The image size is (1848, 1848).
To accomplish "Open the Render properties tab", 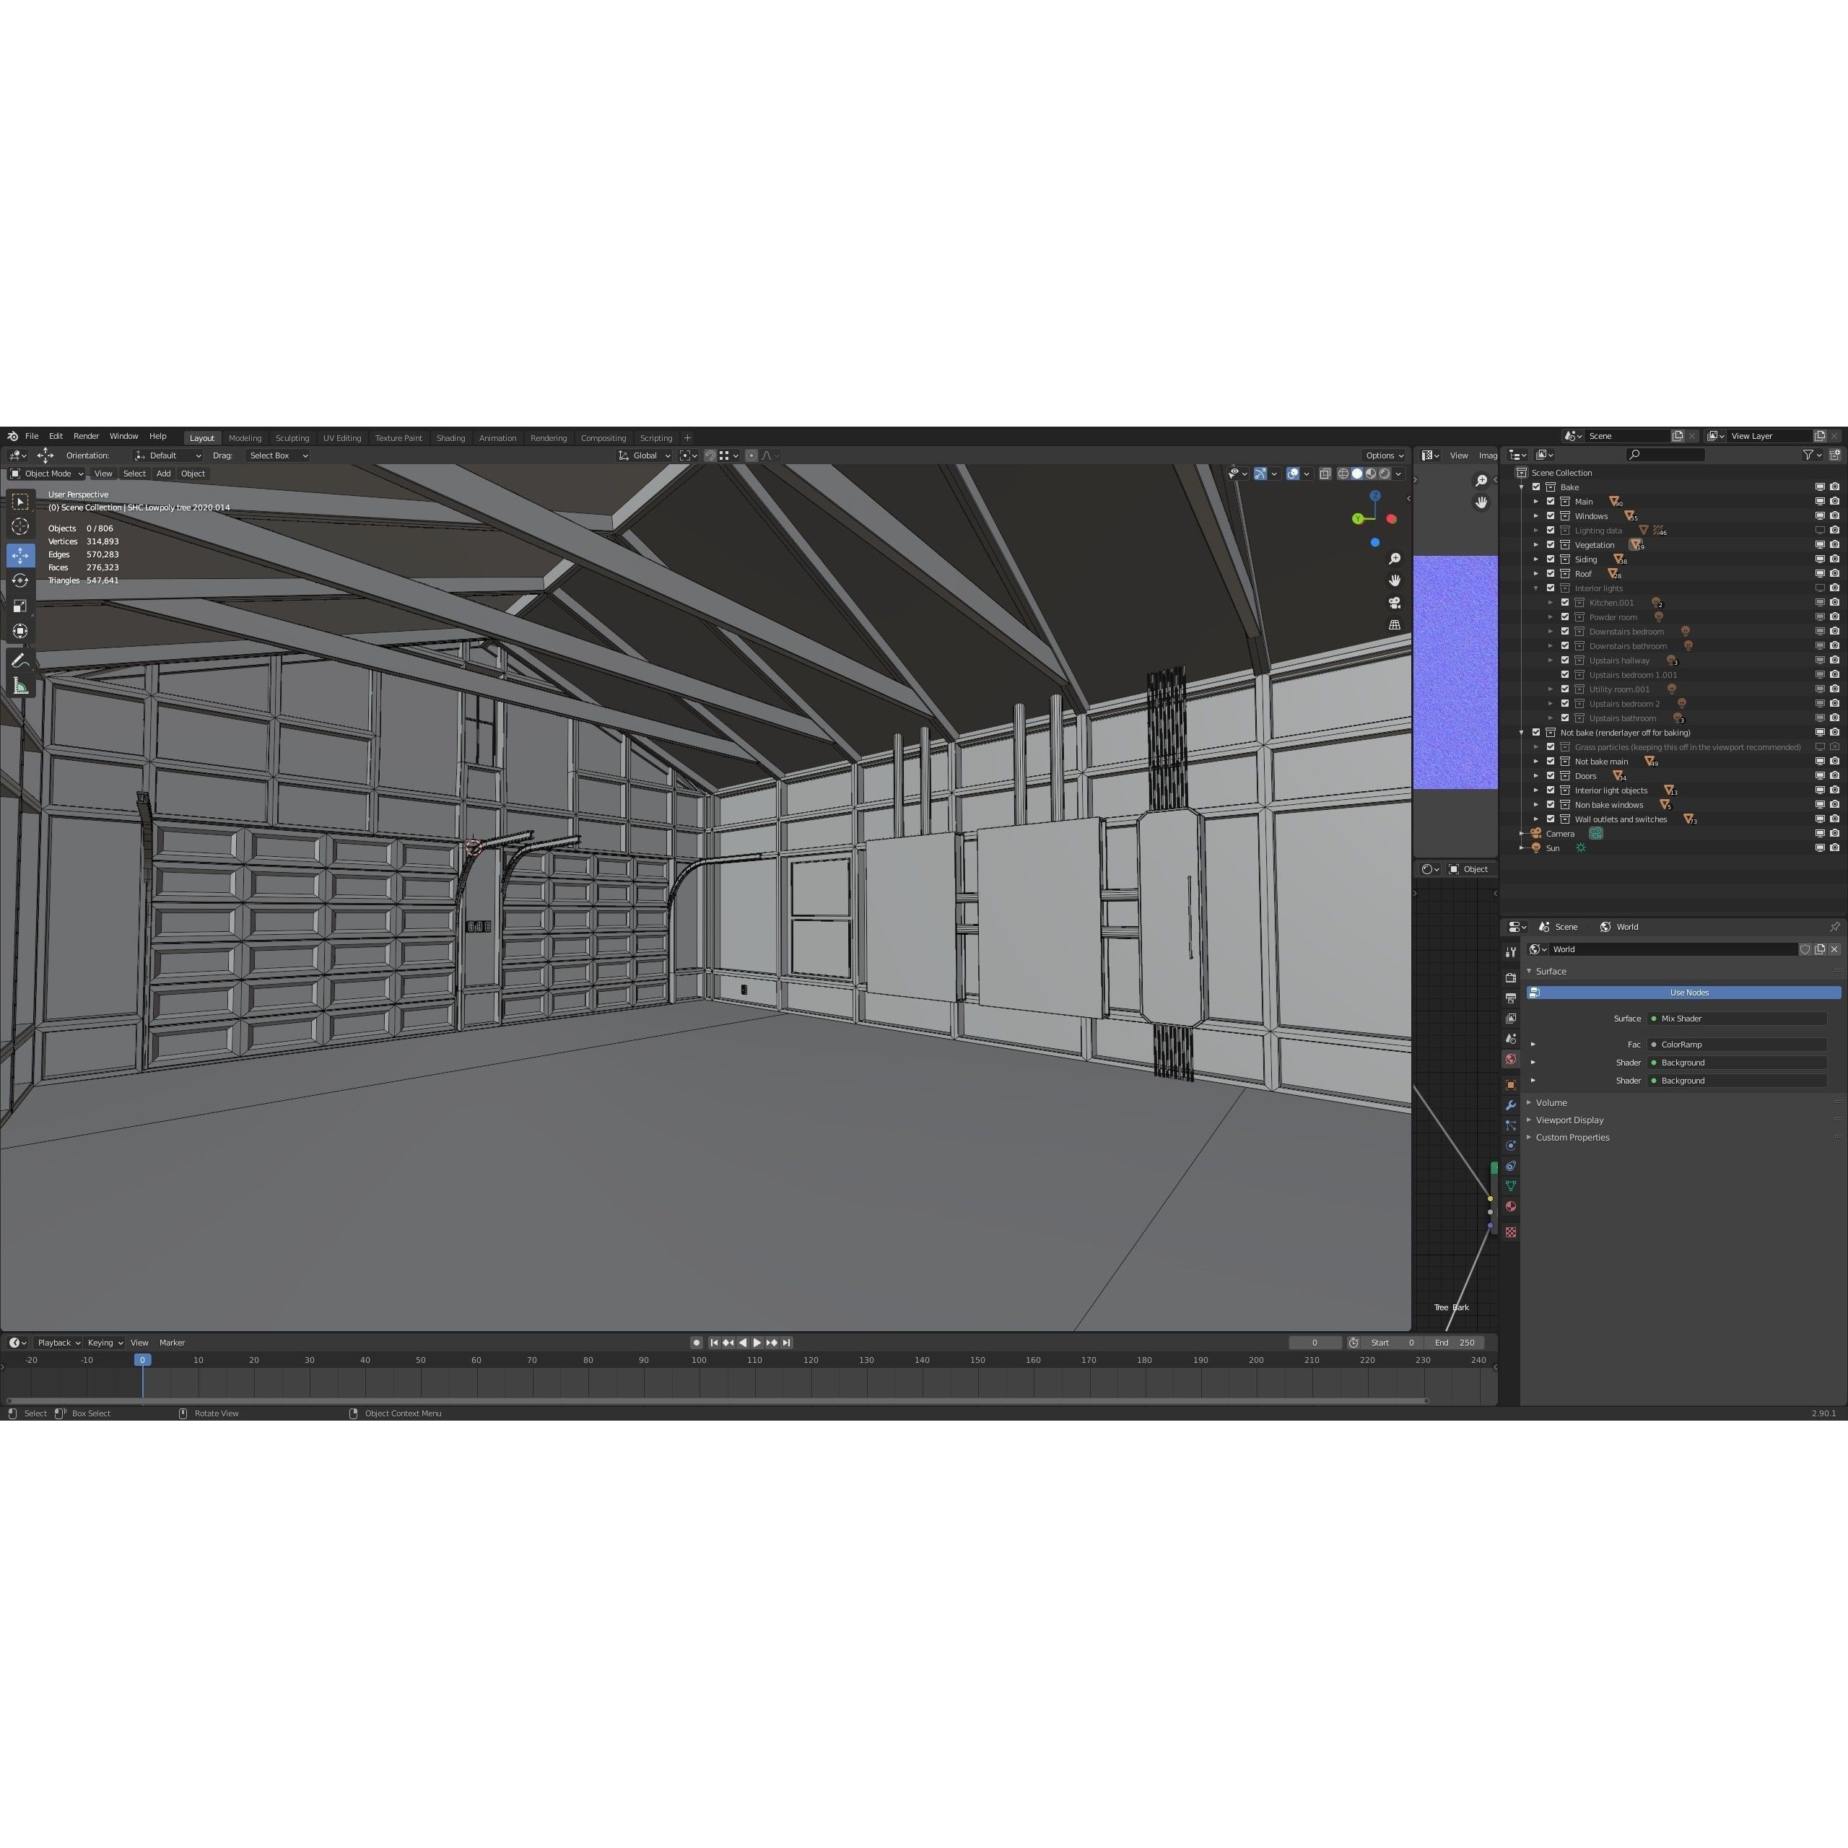I will click(1512, 977).
